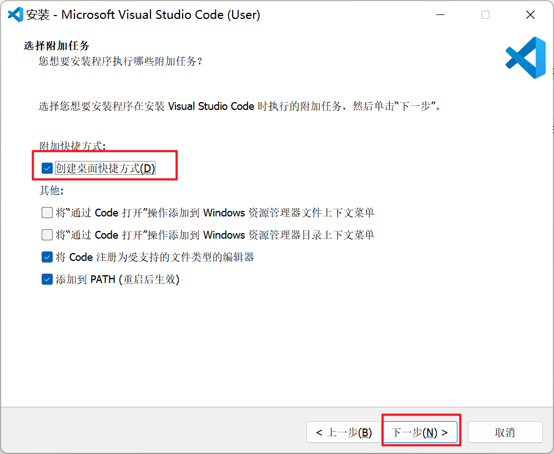Click the large VS Code logo
The image size is (554, 454).
[x=526, y=58]
